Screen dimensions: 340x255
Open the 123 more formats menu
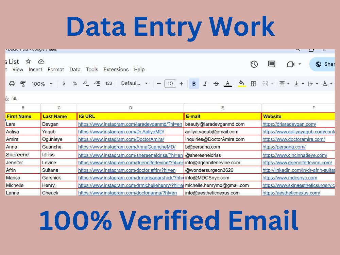pyautogui.click(x=109, y=84)
